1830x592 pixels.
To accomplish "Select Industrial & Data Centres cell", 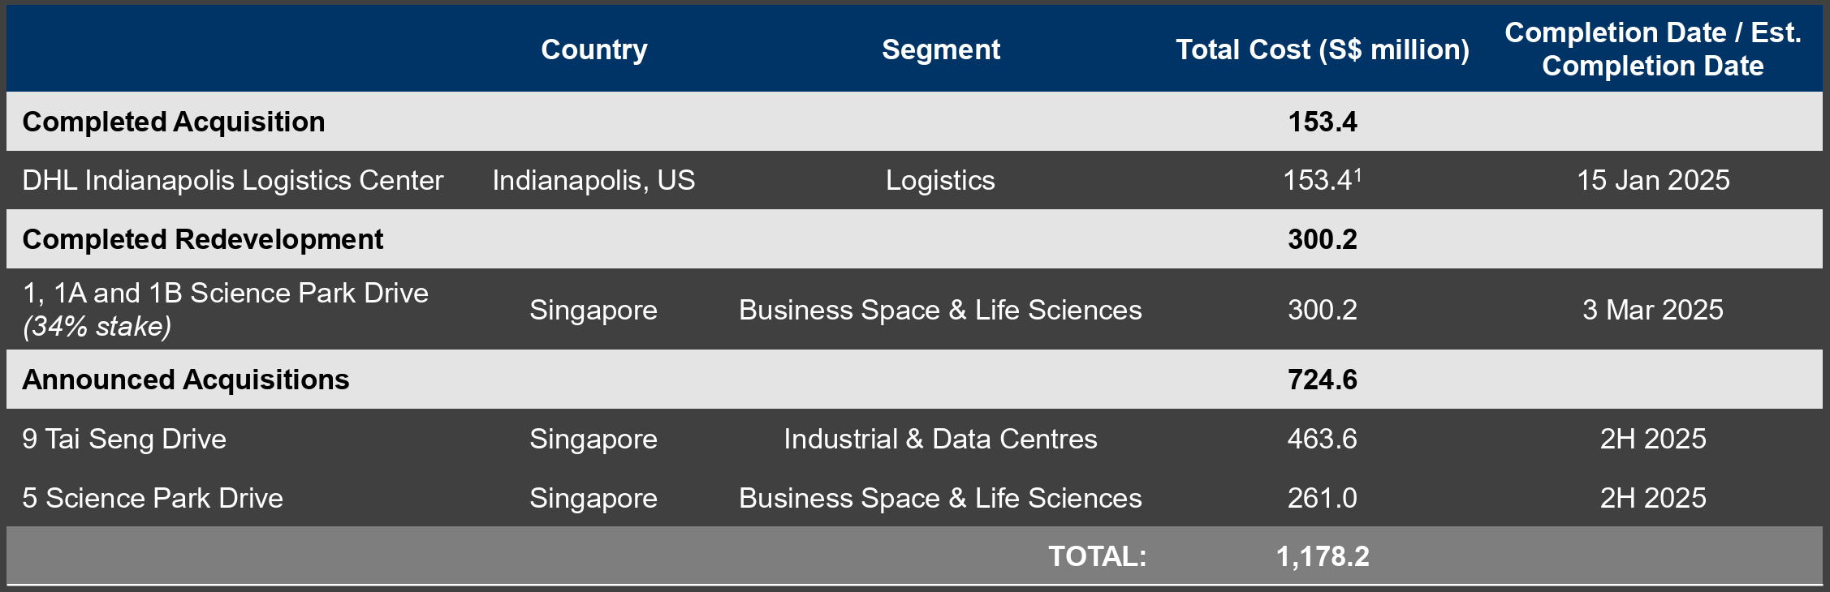I will pyautogui.click(x=940, y=439).
